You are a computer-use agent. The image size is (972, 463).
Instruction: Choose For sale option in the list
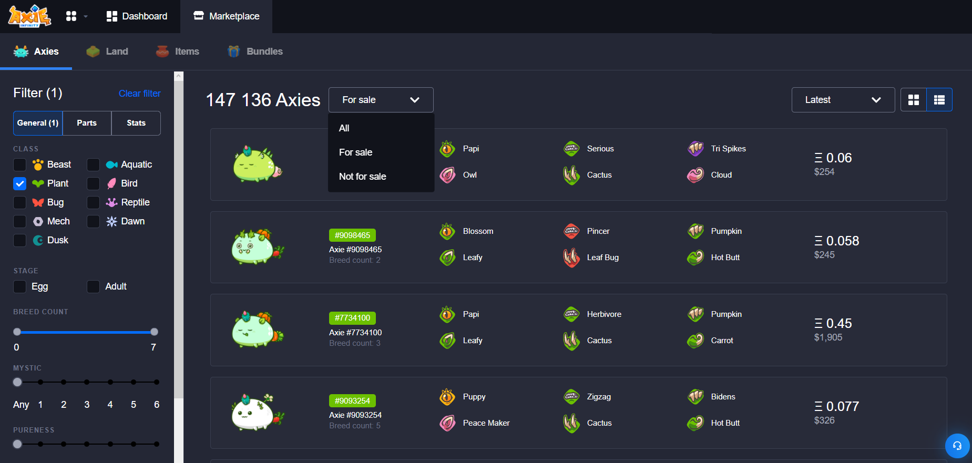tap(381, 152)
